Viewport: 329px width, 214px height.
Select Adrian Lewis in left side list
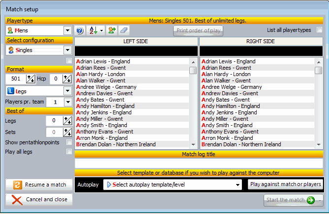(x=103, y=62)
